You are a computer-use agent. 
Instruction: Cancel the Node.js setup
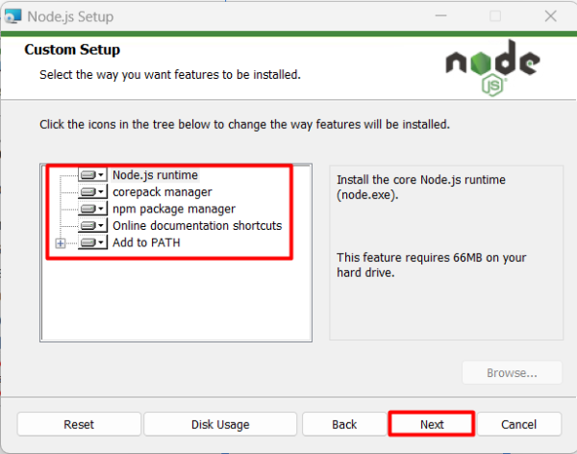pyautogui.click(x=518, y=424)
